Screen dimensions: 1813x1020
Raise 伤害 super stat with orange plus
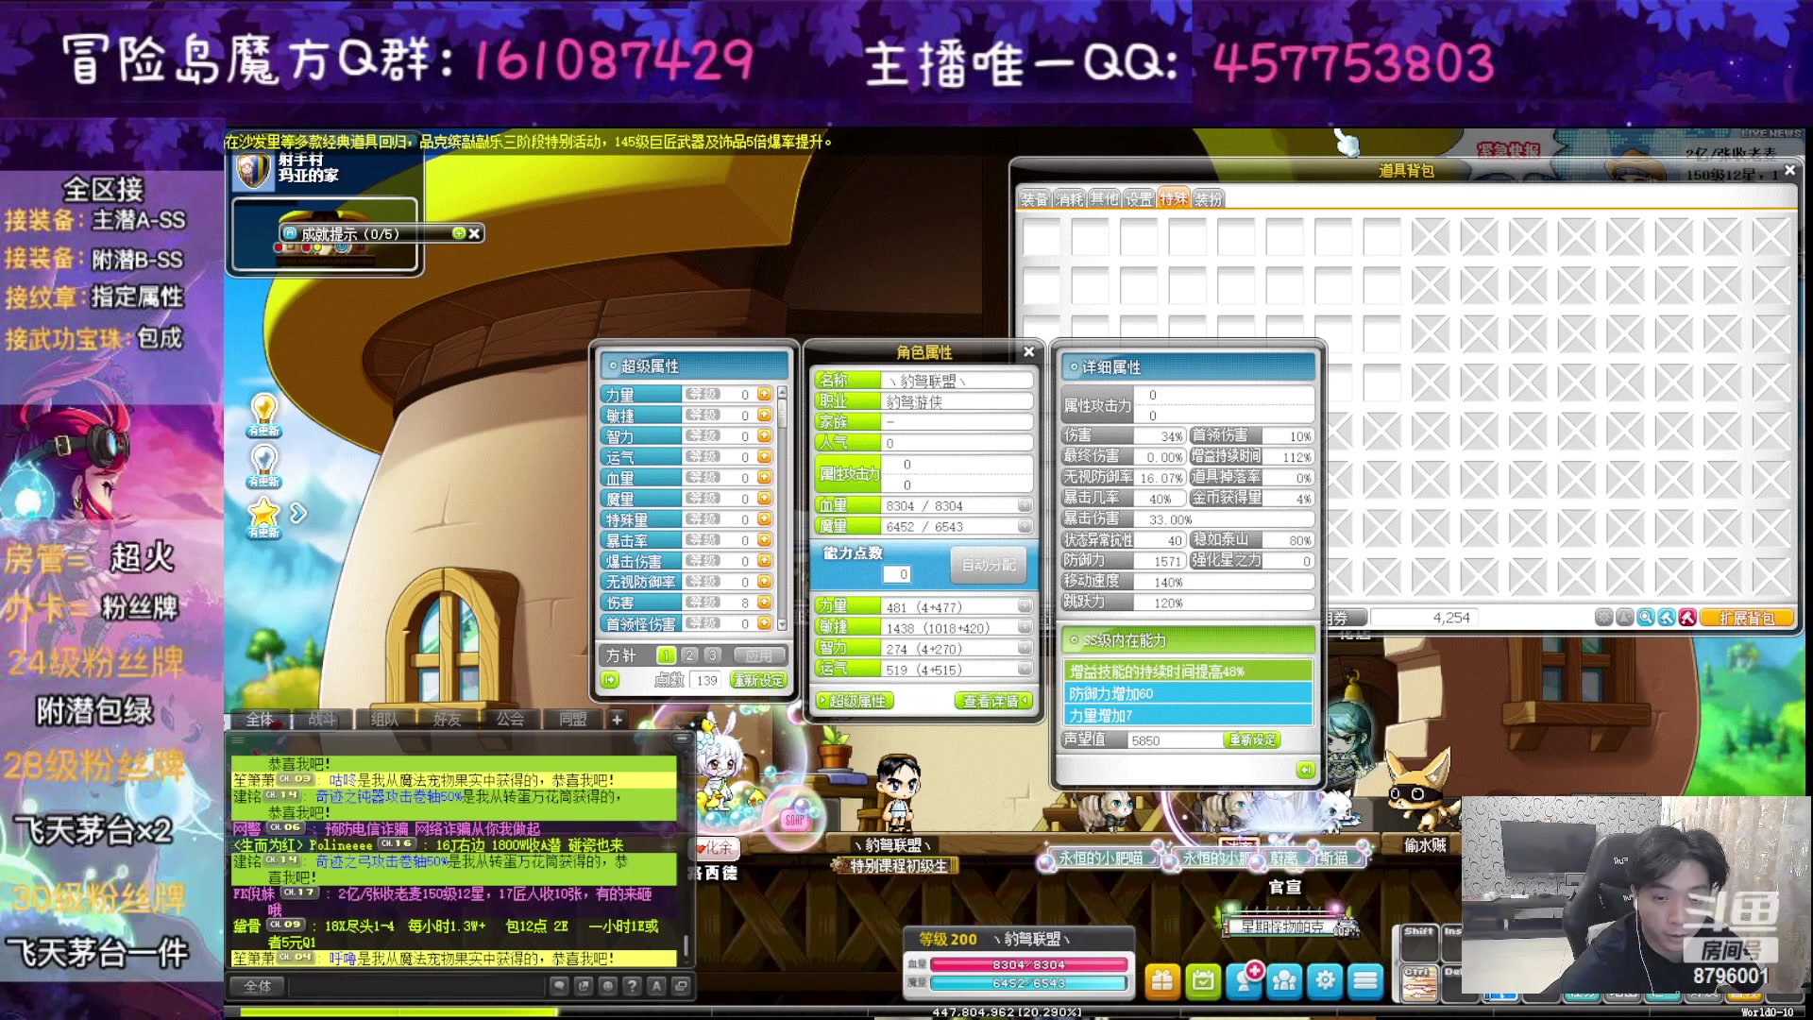[x=764, y=603]
